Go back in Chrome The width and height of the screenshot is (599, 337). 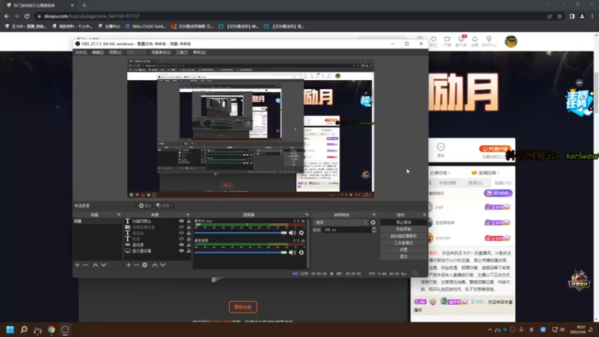(x=7, y=16)
